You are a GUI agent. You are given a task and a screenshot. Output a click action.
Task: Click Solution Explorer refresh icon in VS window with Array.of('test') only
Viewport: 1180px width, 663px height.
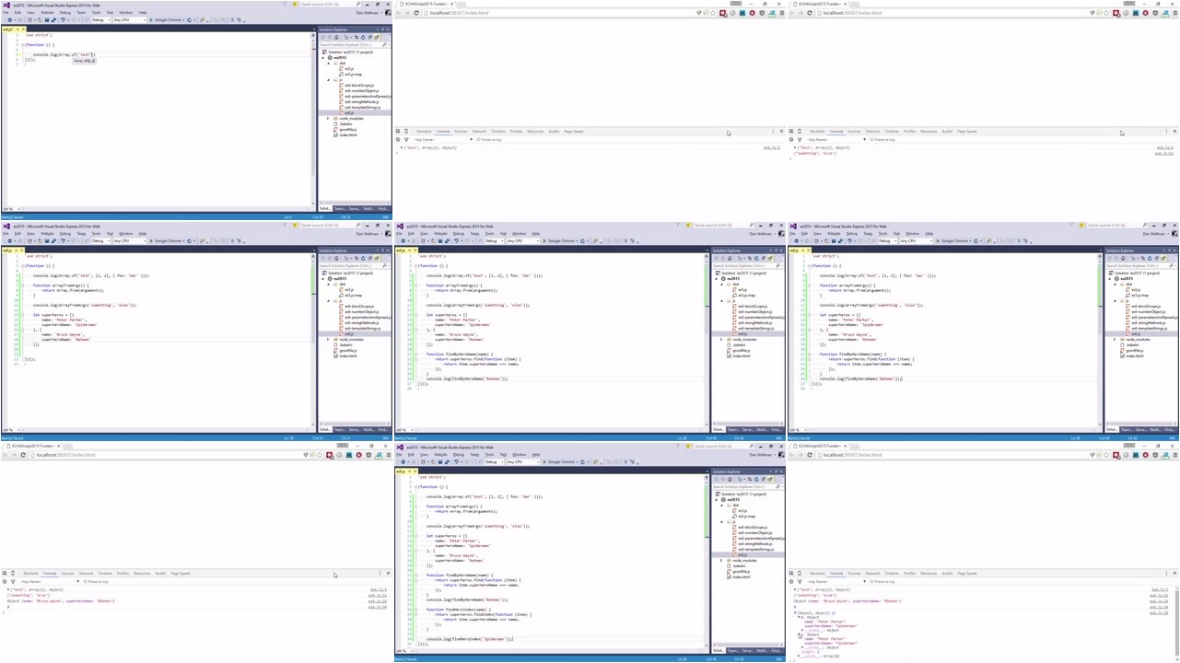point(363,37)
